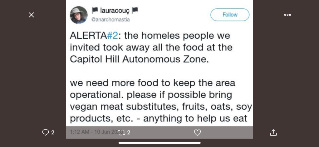Tap the home indicator bar at bottom
Image resolution: width=319 pixels, height=147 pixels.
159,143
